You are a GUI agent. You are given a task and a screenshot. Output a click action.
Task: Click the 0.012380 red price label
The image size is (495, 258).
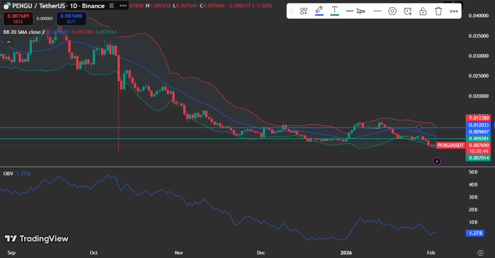478,118
